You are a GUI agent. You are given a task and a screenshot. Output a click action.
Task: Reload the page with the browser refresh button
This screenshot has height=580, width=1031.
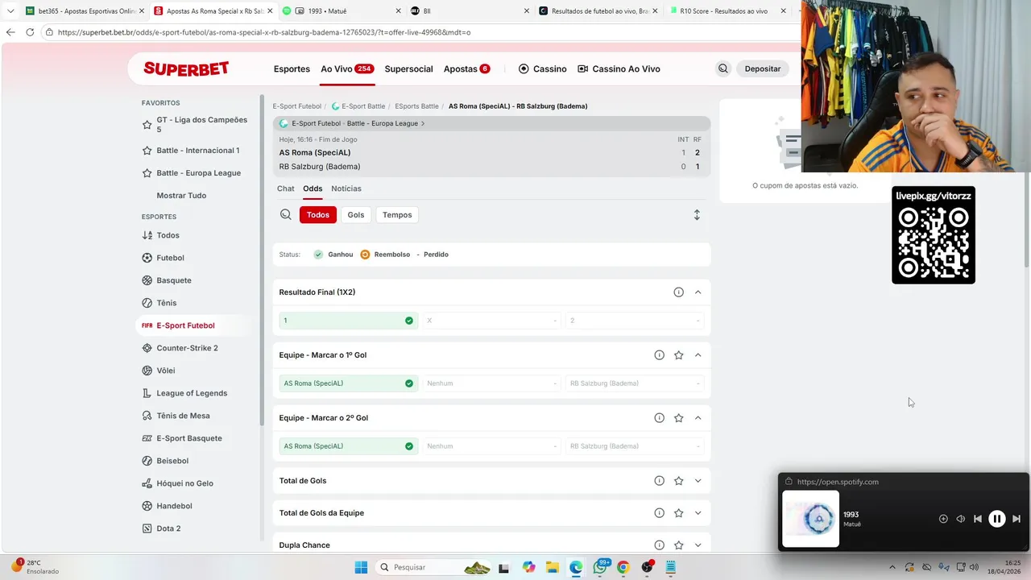(x=30, y=32)
